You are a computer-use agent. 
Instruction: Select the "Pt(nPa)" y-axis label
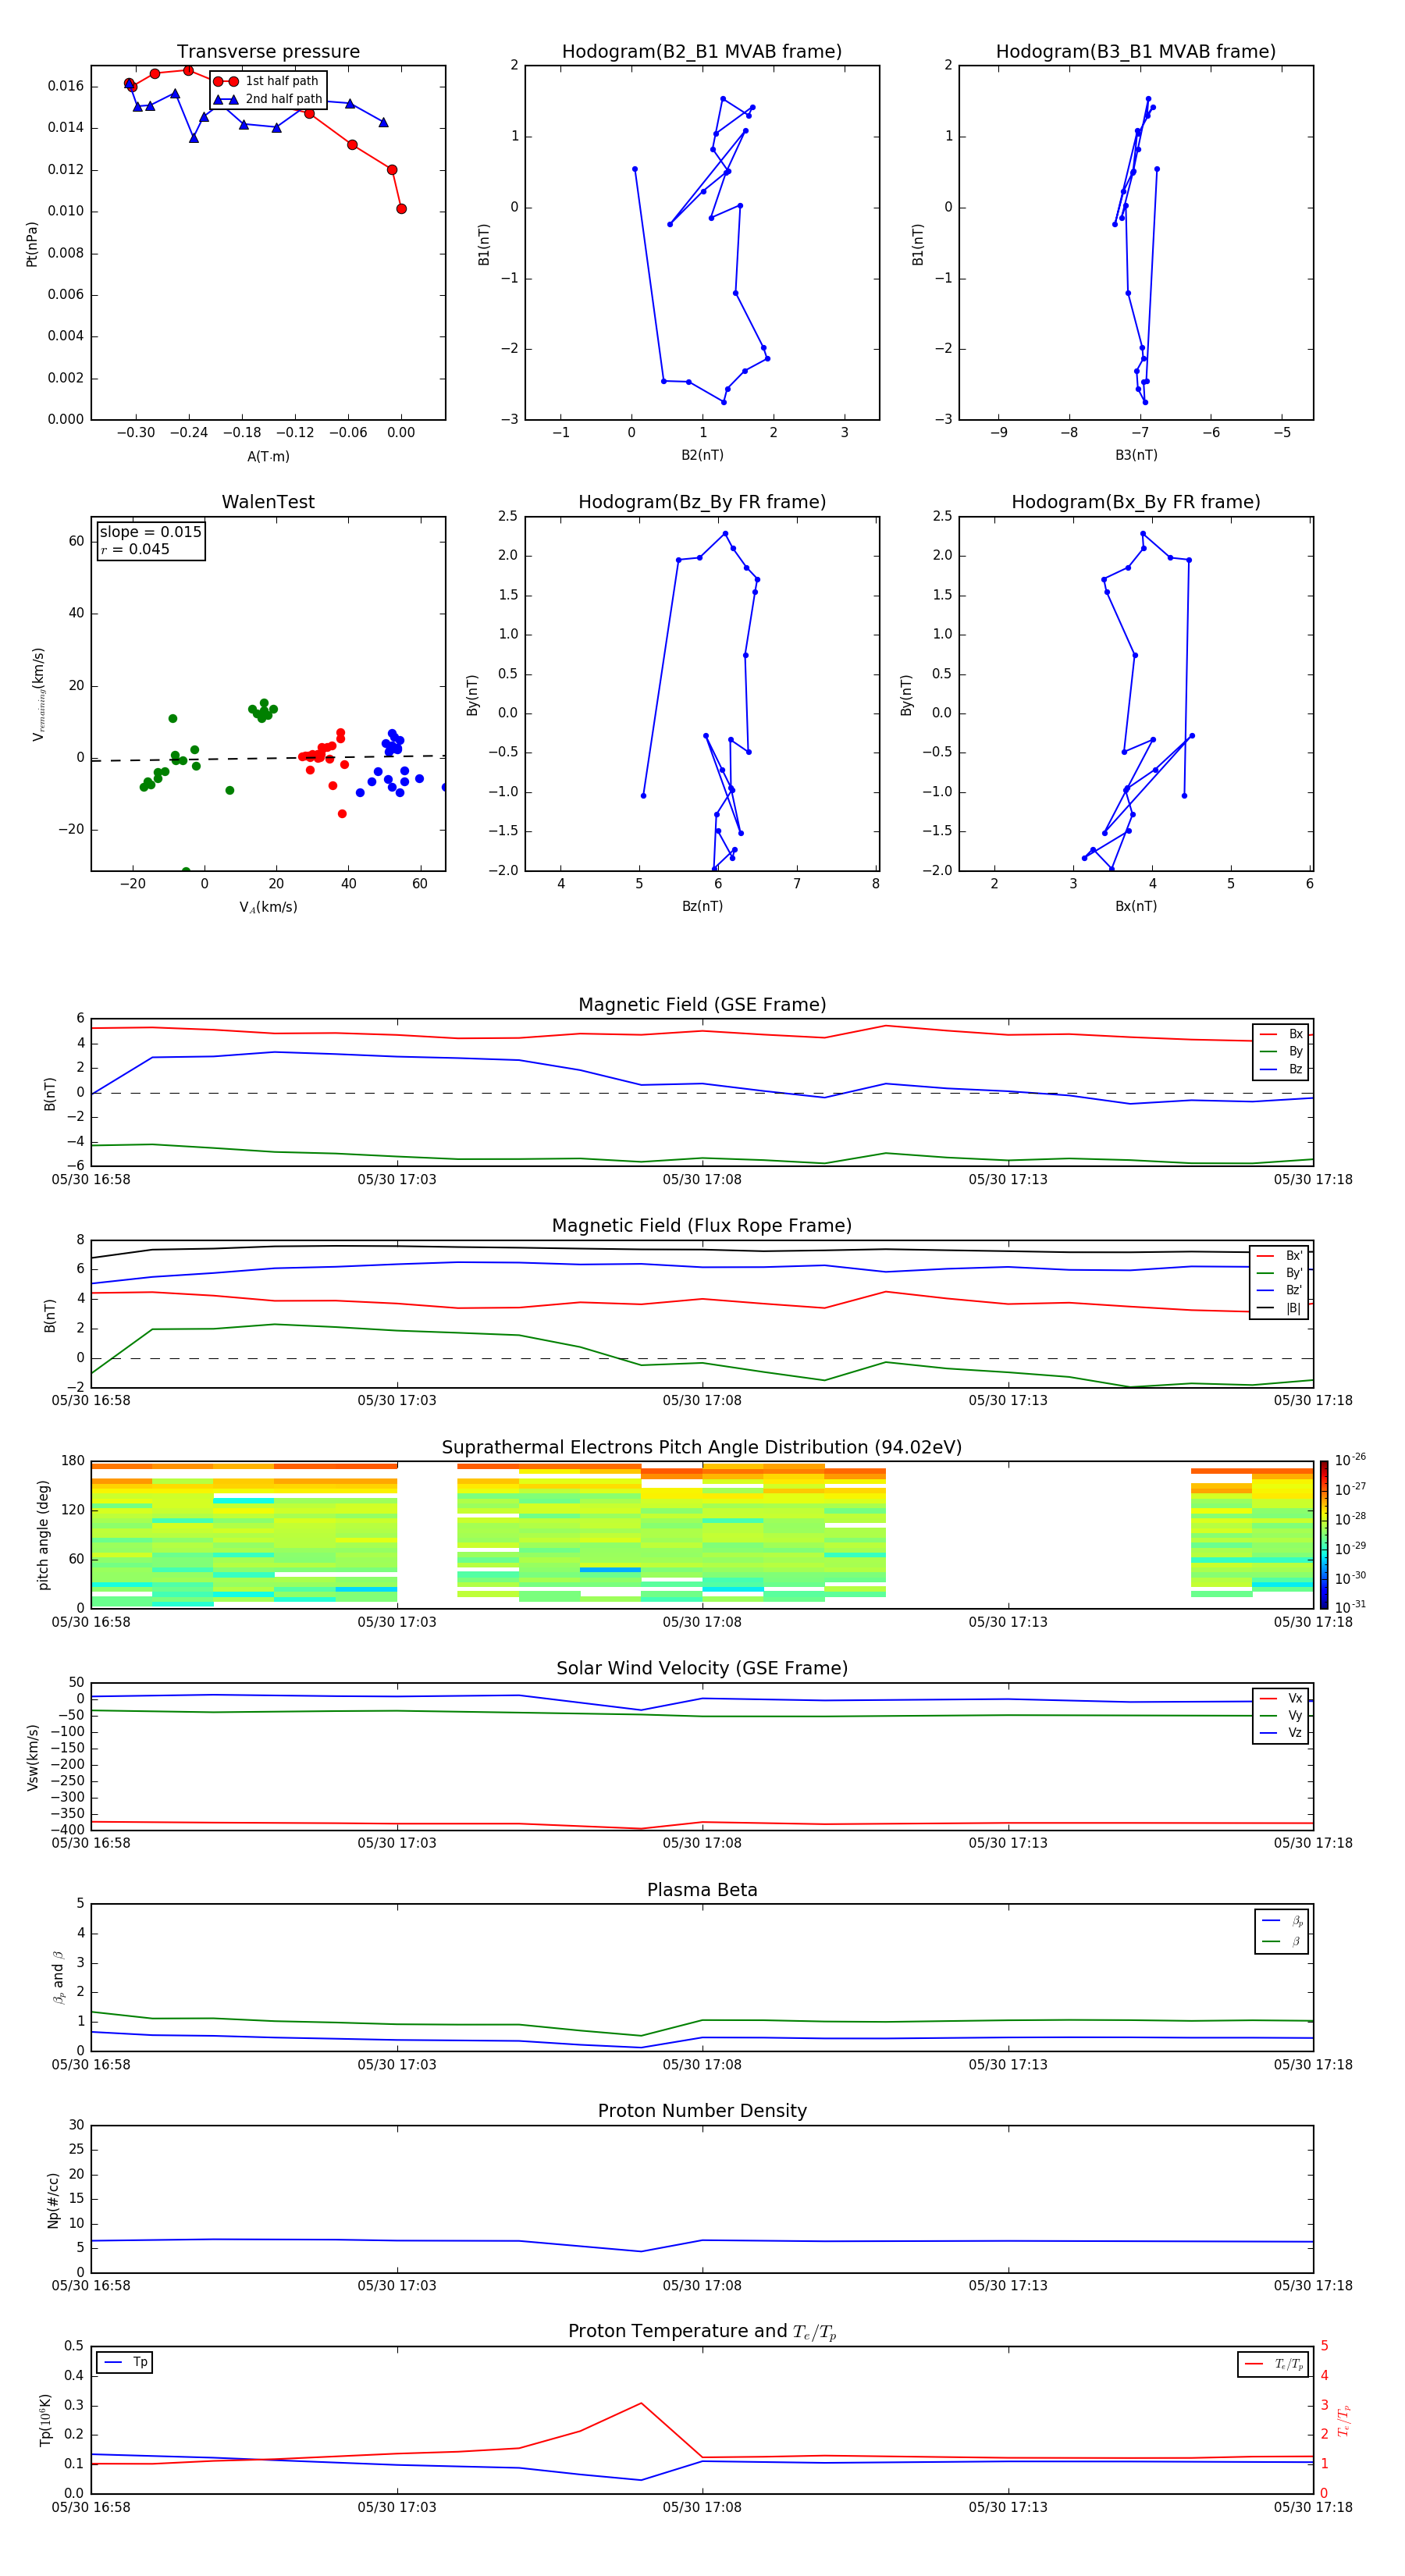click(32, 243)
